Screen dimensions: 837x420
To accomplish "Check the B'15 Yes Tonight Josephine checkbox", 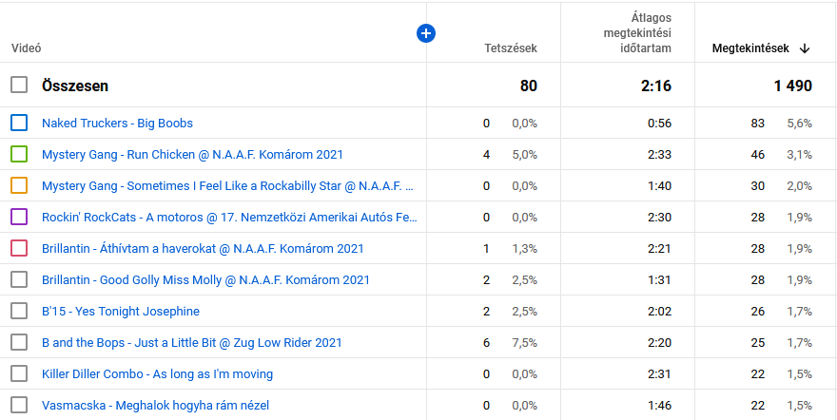I will tap(19, 312).
